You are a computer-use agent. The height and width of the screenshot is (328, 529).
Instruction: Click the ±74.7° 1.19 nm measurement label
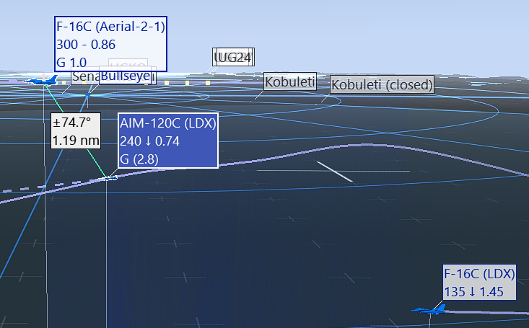tap(76, 130)
